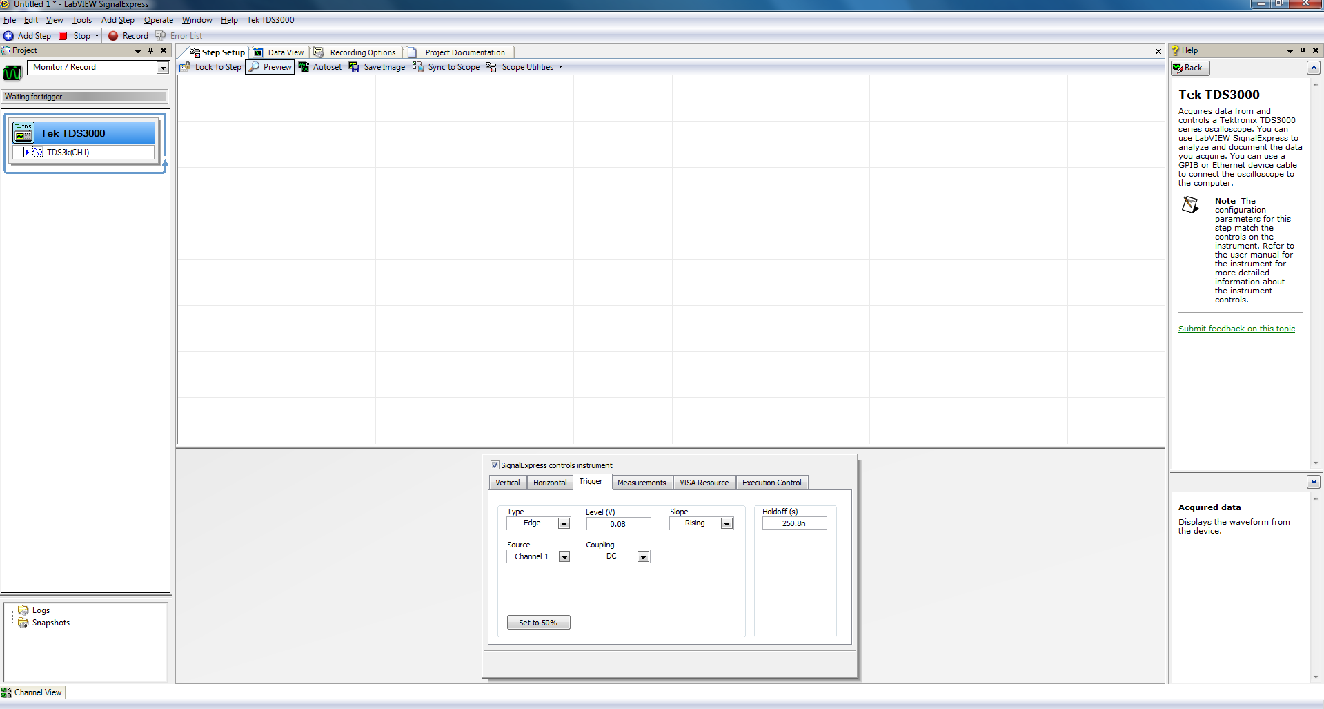Click the Channel View tab

tap(32, 692)
